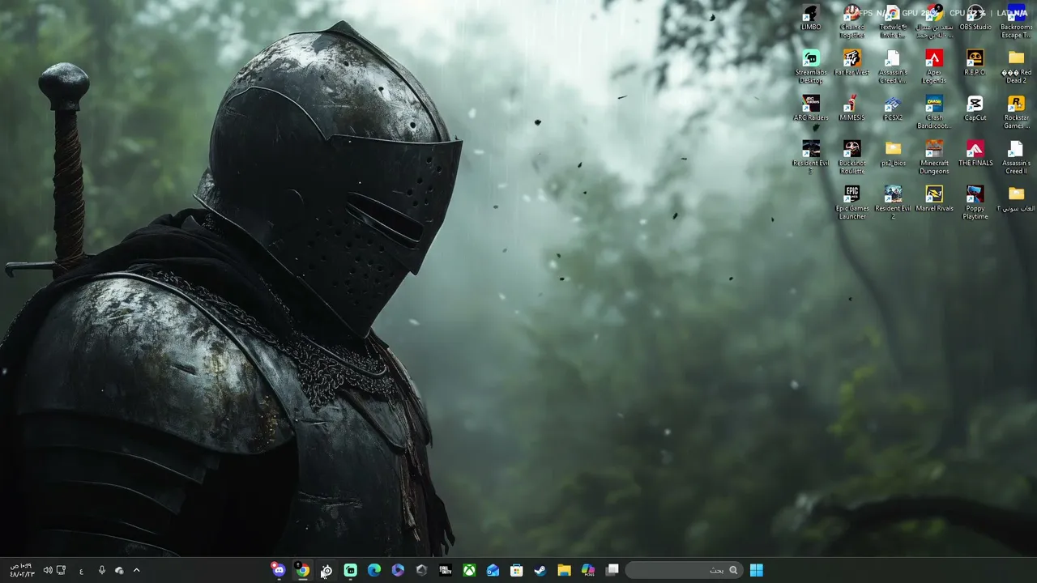Image resolution: width=1037 pixels, height=583 pixels.
Task: Open File Explorer from the taskbar
Action: [564, 570]
